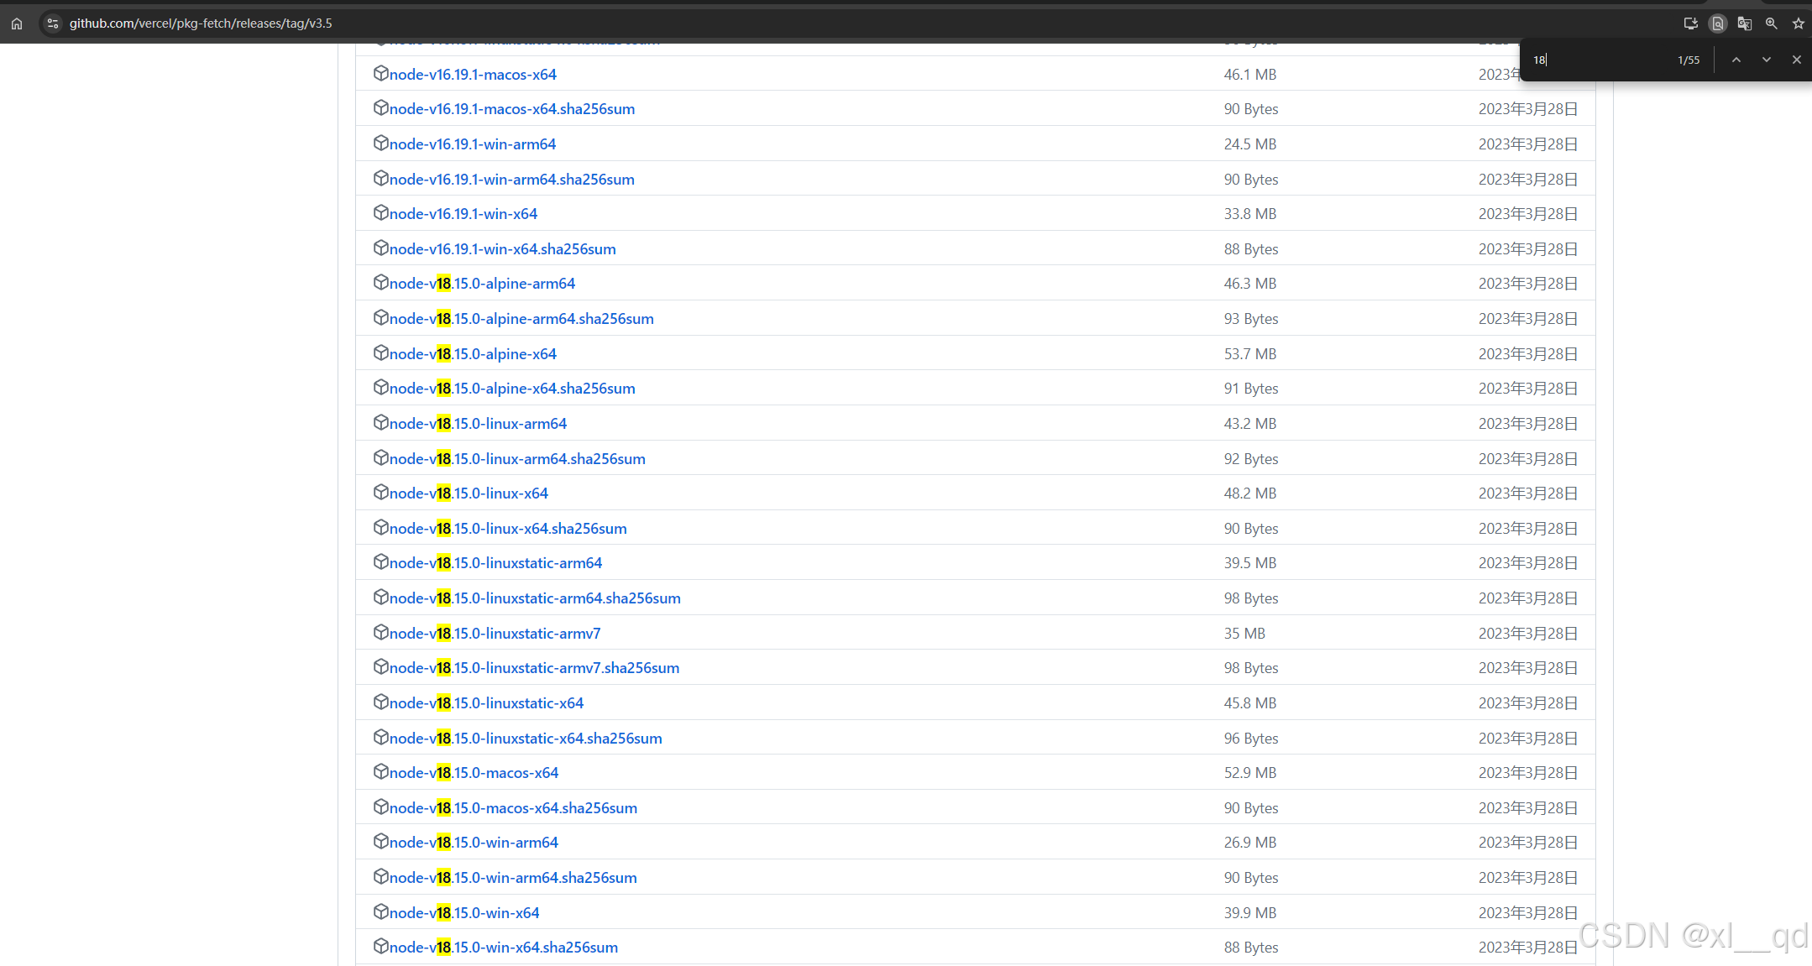Viewport: 1812px width, 966px height.
Task: Translate the page using the translate icon
Action: [x=1744, y=23]
